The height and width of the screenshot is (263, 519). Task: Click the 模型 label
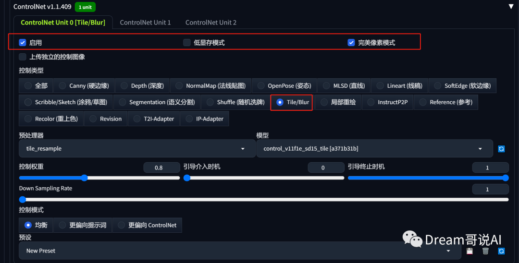(x=262, y=135)
